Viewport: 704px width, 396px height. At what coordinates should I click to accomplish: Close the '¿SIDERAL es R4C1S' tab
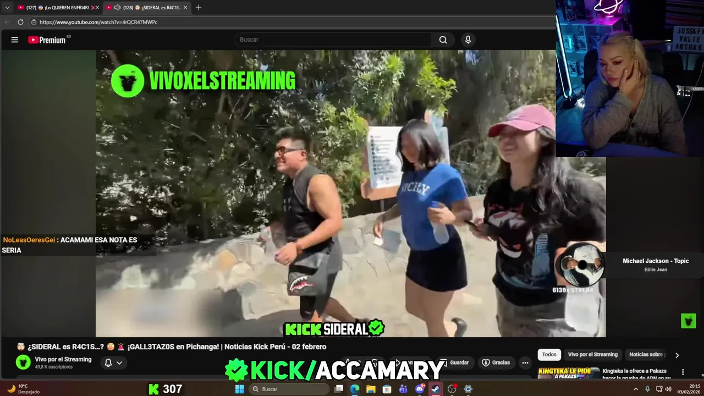185,7
